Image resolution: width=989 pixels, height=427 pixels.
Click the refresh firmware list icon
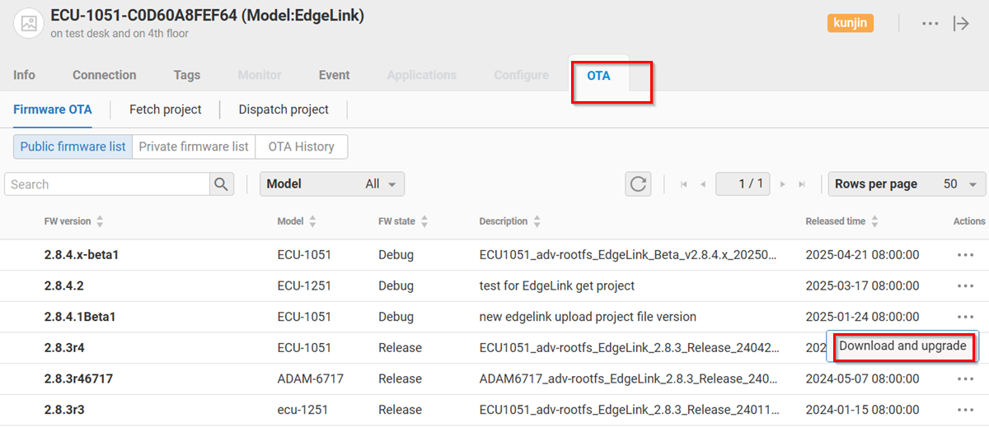(638, 184)
